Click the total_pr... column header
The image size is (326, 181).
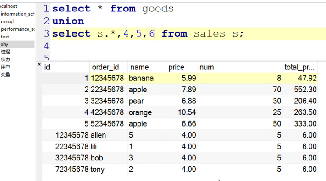[x=300, y=67]
